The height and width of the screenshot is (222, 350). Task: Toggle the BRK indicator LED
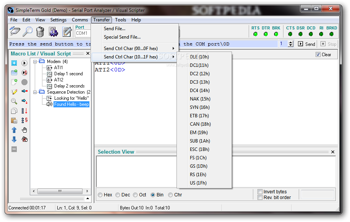tap(276, 34)
